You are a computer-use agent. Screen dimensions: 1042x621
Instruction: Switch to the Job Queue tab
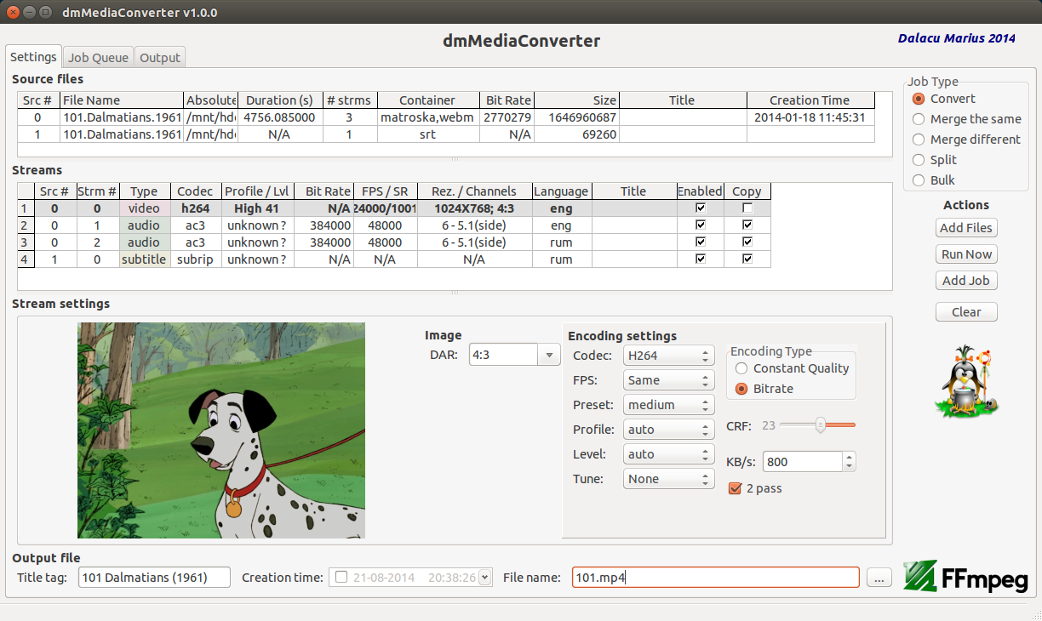[98, 58]
